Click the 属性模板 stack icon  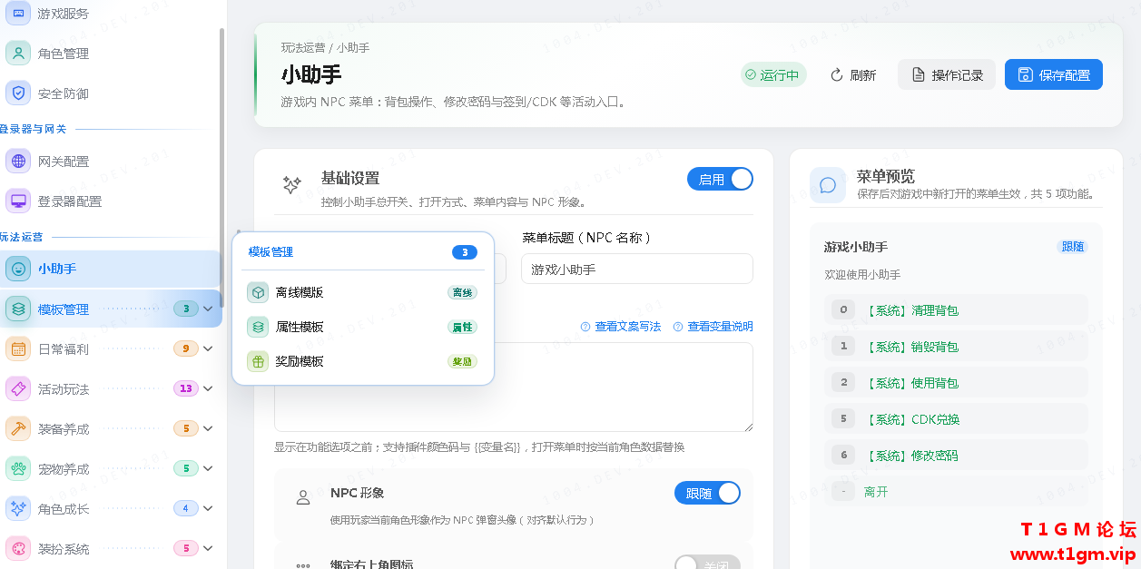coord(258,327)
